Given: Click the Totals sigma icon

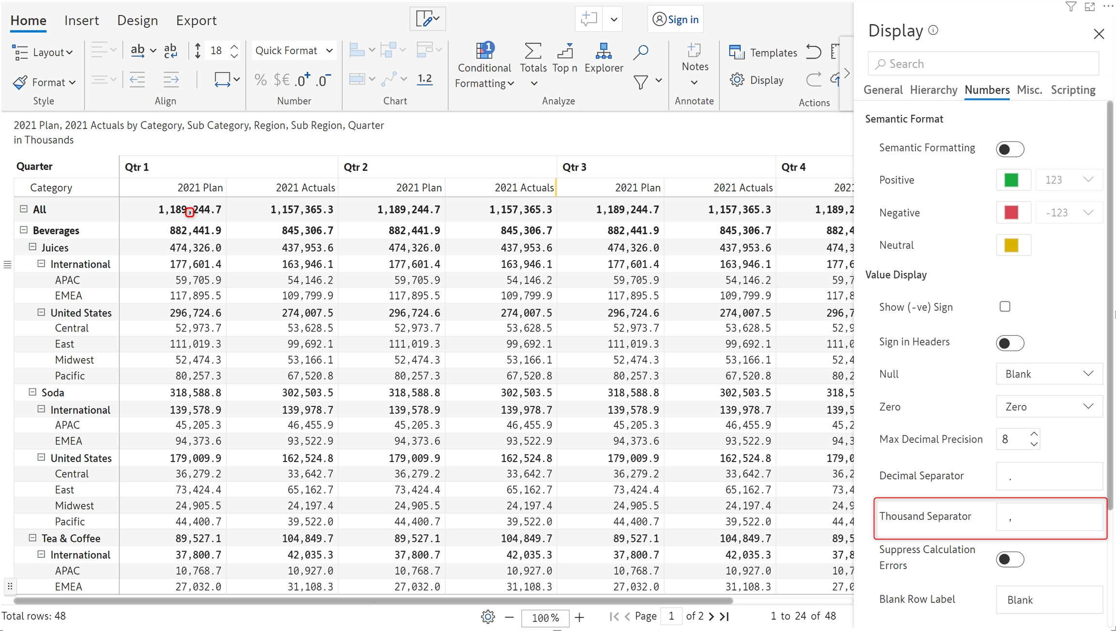Looking at the screenshot, I should (x=533, y=51).
